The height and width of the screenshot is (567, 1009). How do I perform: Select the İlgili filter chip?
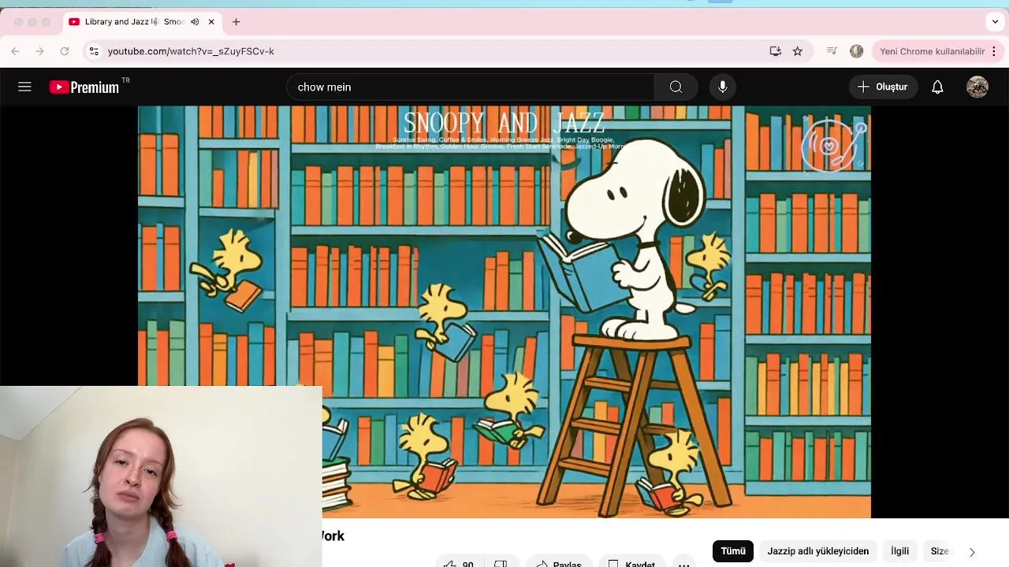point(900,551)
